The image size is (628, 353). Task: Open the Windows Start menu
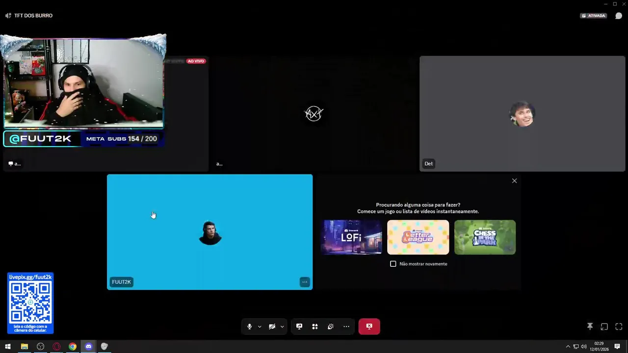[x=8, y=347]
